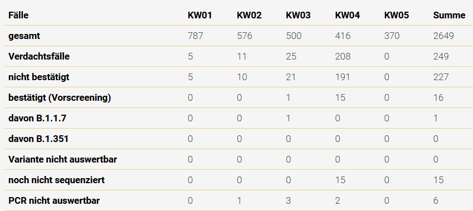Click Verdachtsfälle Summe value 249
Viewport: 473px width, 211px height.
click(441, 56)
